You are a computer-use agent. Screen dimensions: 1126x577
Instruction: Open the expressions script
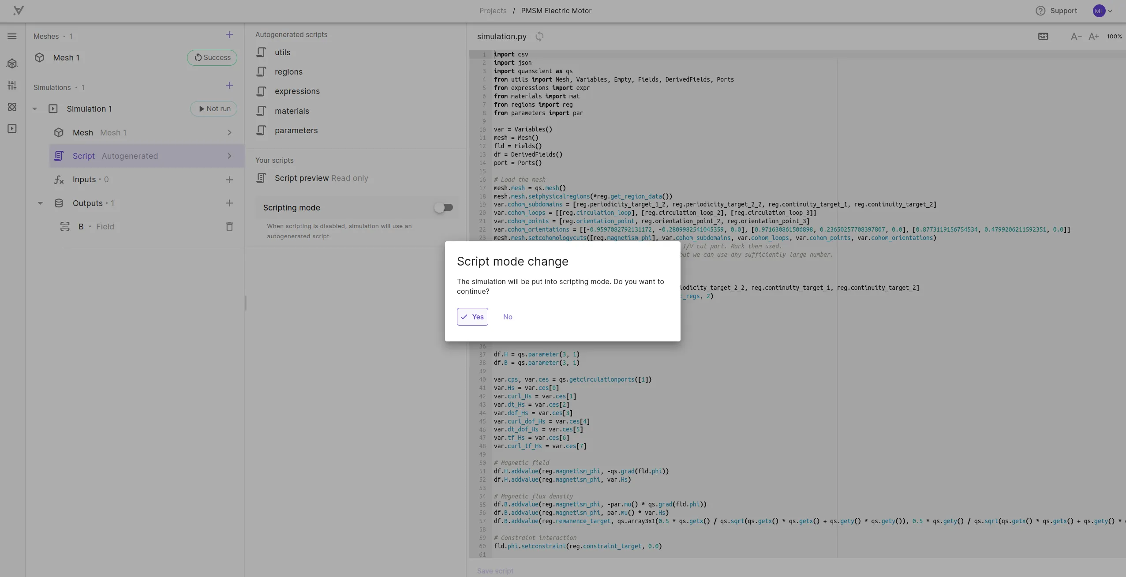(297, 91)
